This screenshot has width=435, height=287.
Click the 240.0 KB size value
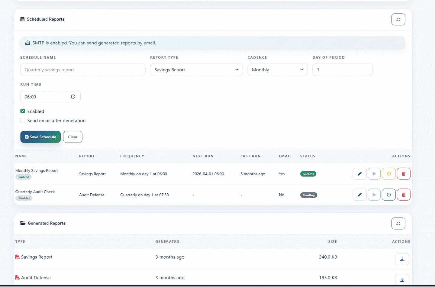coord(328,257)
